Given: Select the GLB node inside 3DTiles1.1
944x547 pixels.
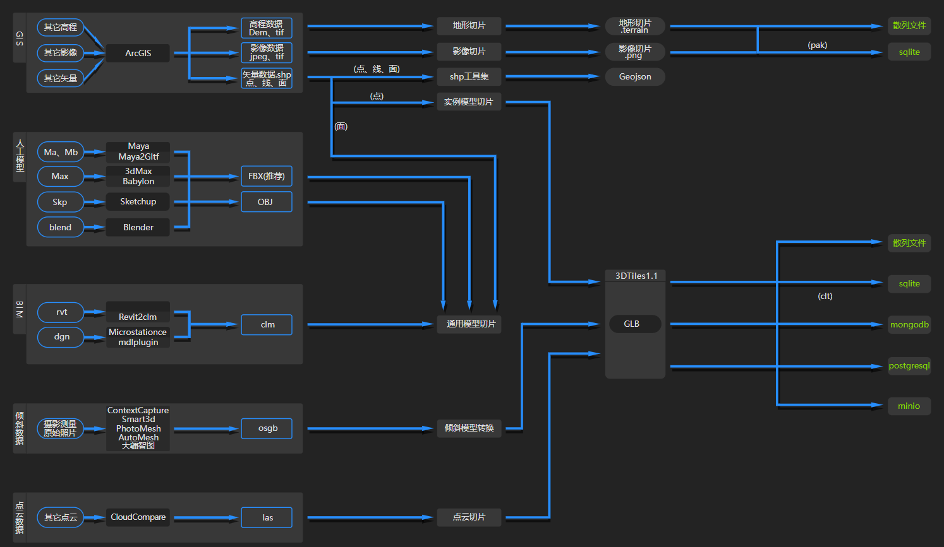Looking at the screenshot, I should [x=635, y=324].
